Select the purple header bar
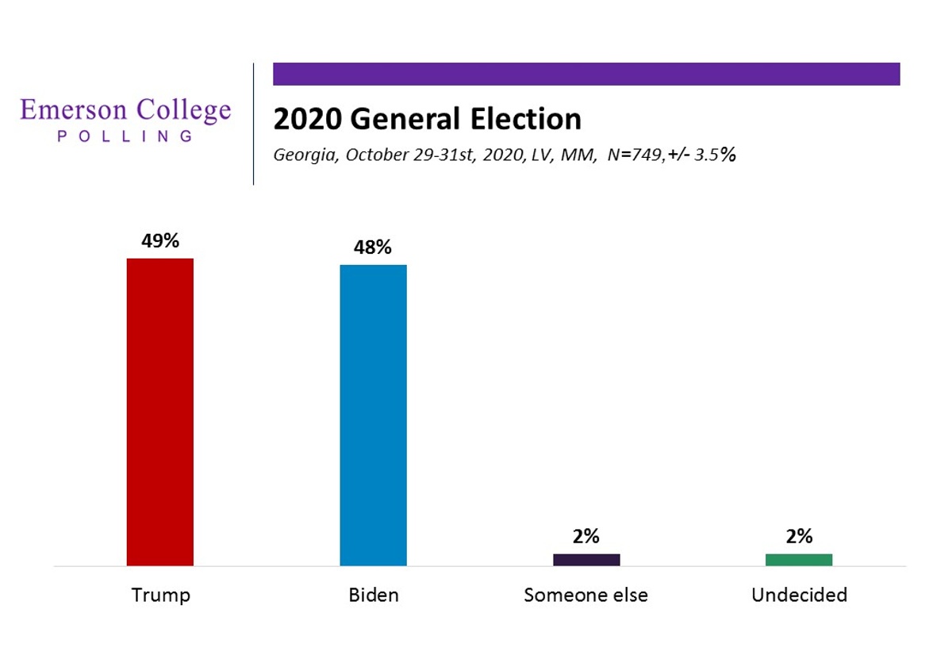952x659 pixels. [x=586, y=74]
